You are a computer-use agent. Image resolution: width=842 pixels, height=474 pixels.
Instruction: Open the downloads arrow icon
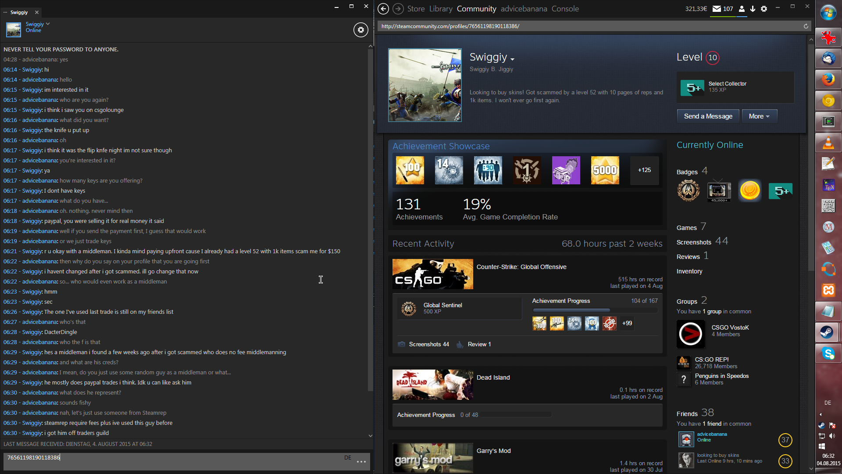coord(753,9)
